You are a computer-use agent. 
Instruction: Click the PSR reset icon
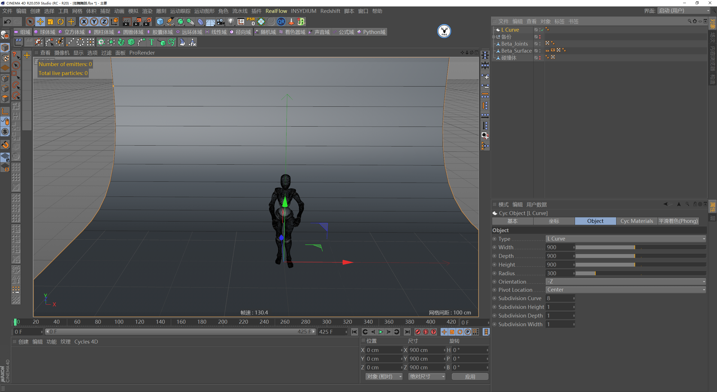point(251,22)
